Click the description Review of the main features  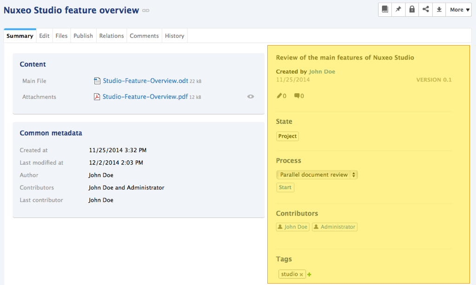coord(345,57)
